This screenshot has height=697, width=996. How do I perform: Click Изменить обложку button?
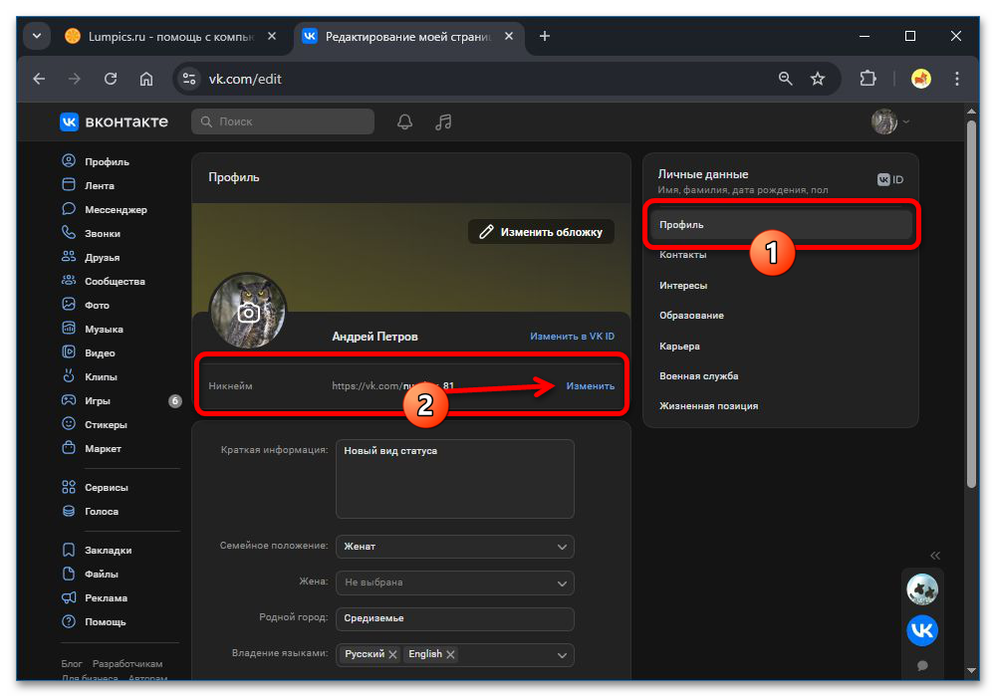[x=541, y=232]
